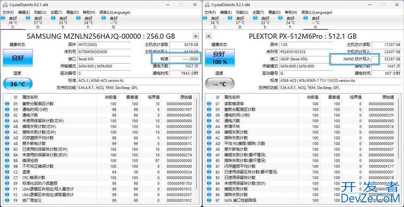Open 语言(L)(Language) menu in right window
This screenshot has height=207, width=404.
coord(316,12)
